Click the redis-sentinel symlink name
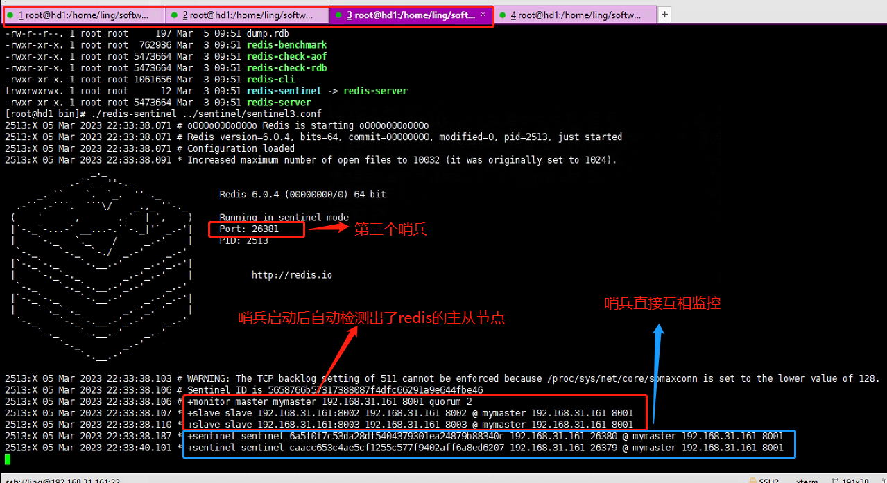The height and width of the screenshot is (483, 887). [x=284, y=91]
